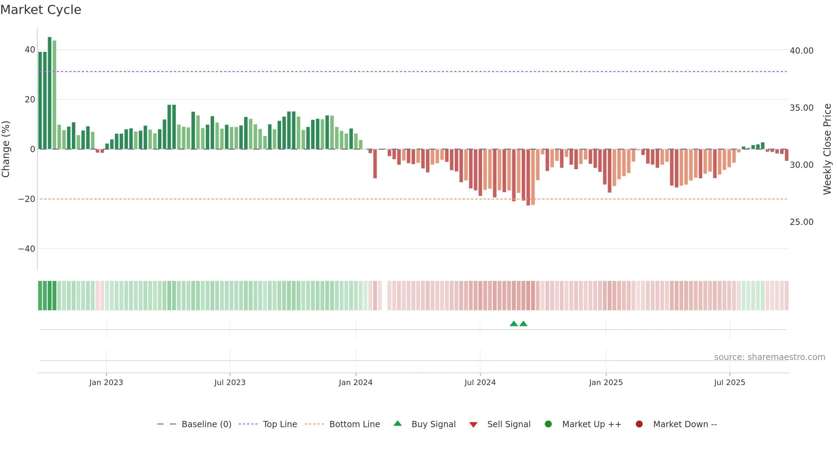Click the Jul 2025 axis label
The height and width of the screenshot is (470, 837).
[x=730, y=382]
